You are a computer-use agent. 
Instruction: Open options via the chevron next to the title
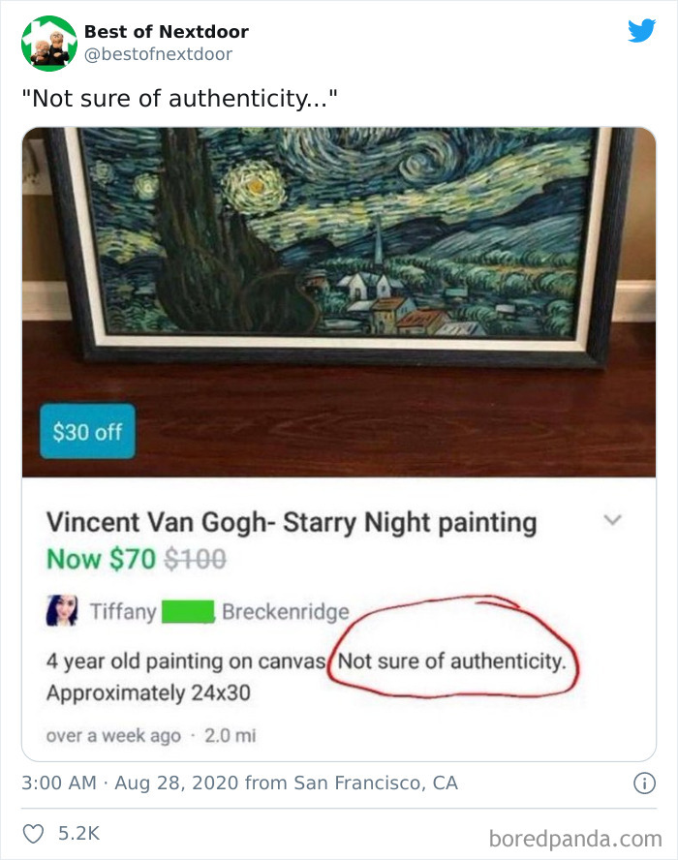point(613,519)
